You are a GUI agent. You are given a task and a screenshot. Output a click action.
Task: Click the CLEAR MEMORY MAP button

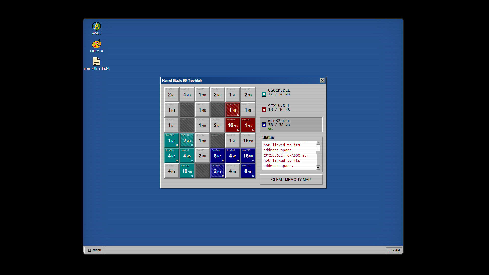click(x=291, y=180)
